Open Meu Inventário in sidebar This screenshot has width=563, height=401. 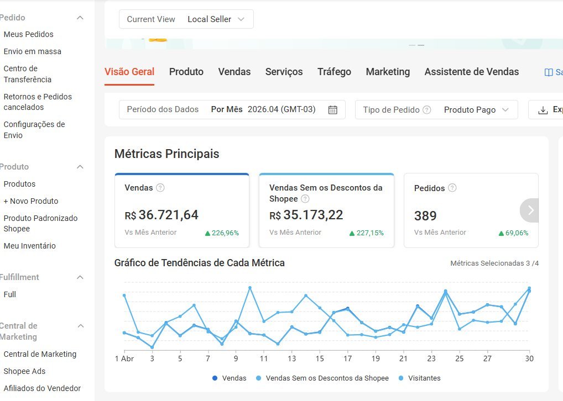(29, 246)
